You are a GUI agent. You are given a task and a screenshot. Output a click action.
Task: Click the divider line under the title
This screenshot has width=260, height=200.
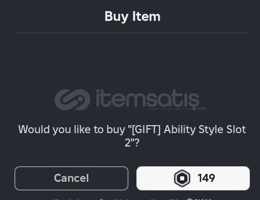click(132, 33)
